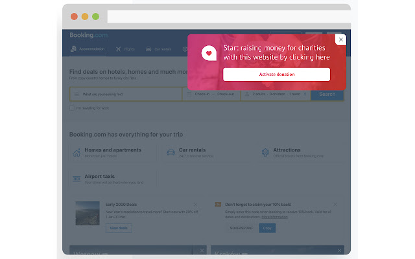Open the Car rentals tab

point(158,49)
